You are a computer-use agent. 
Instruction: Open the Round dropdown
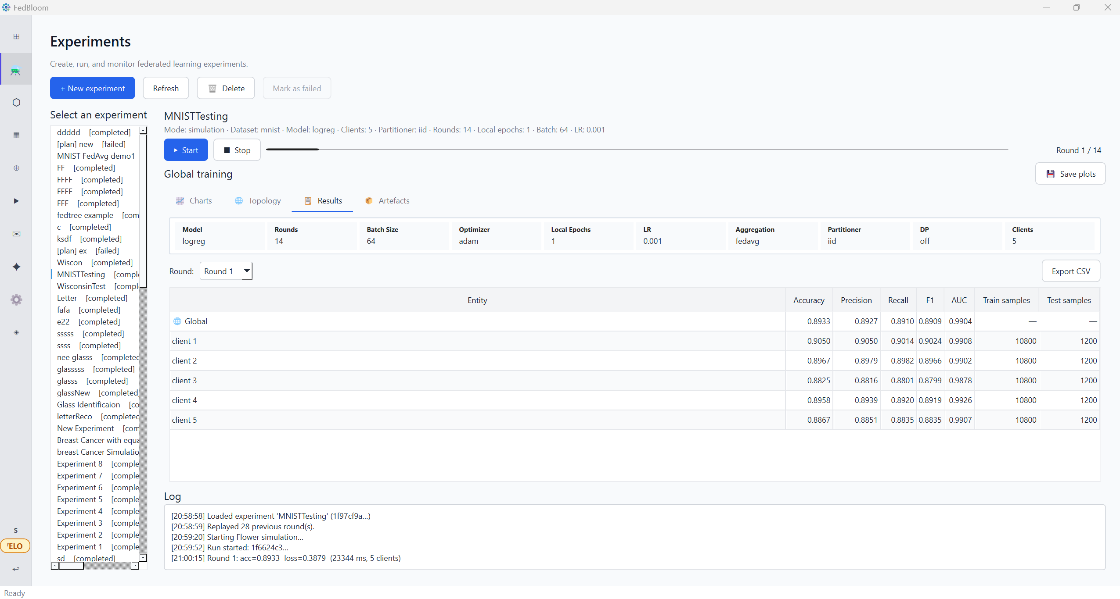(226, 271)
